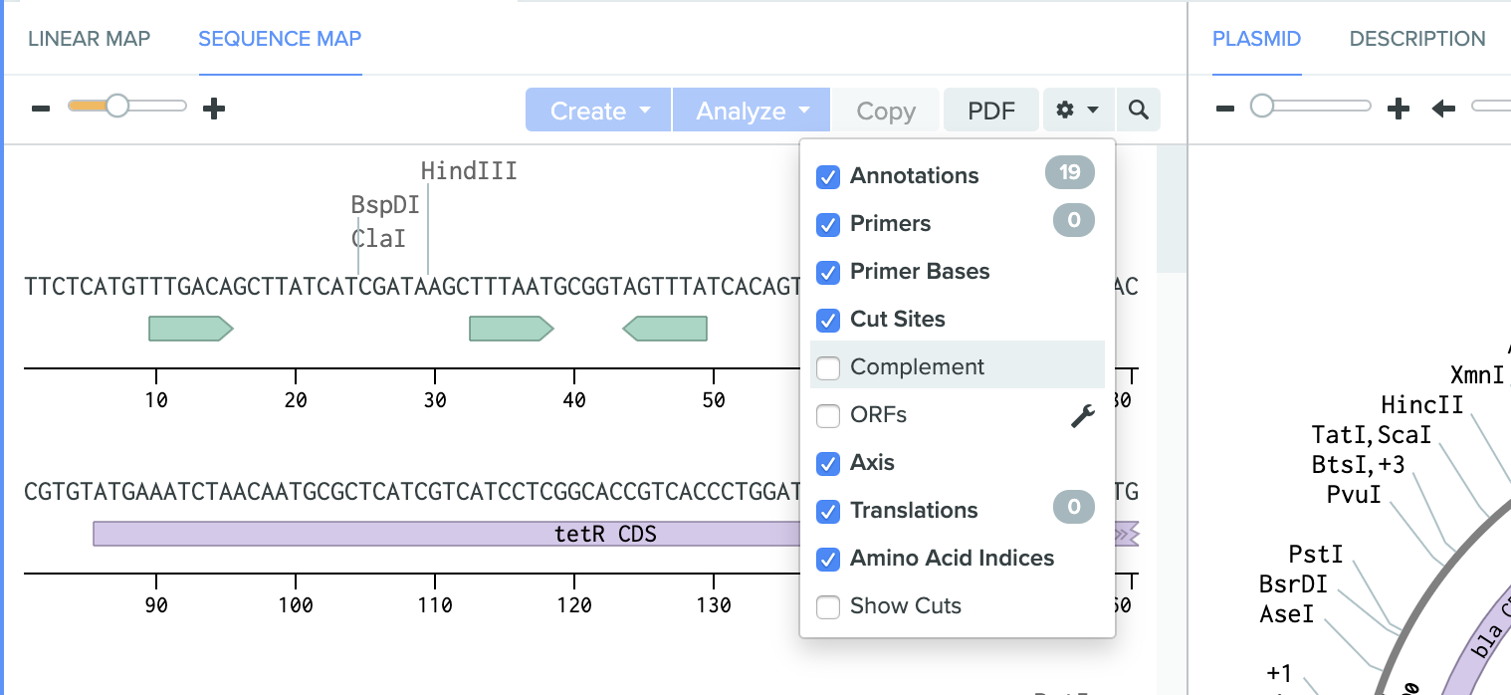Screen dimensions: 1511x695
Task: Select PstI enzyme on plasmid map
Action: 1316,554
